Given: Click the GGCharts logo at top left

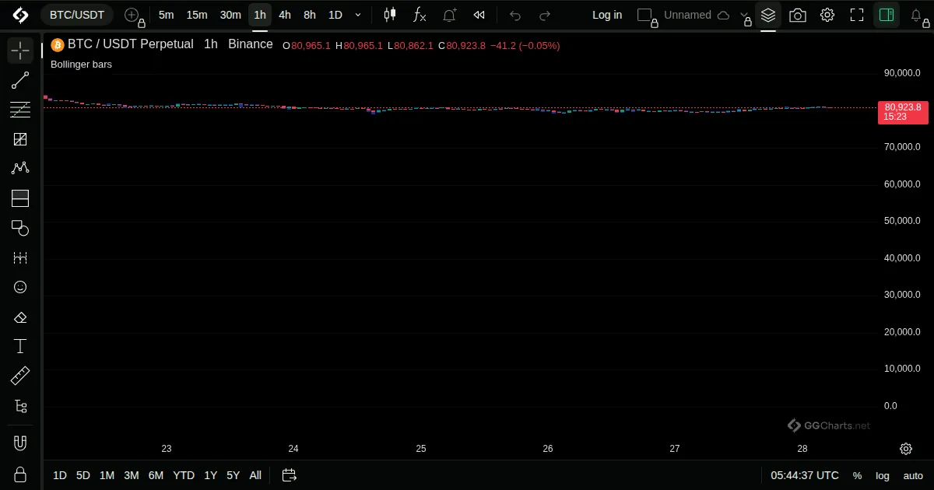Looking at the screenshot, I should (x=20, y=15).
